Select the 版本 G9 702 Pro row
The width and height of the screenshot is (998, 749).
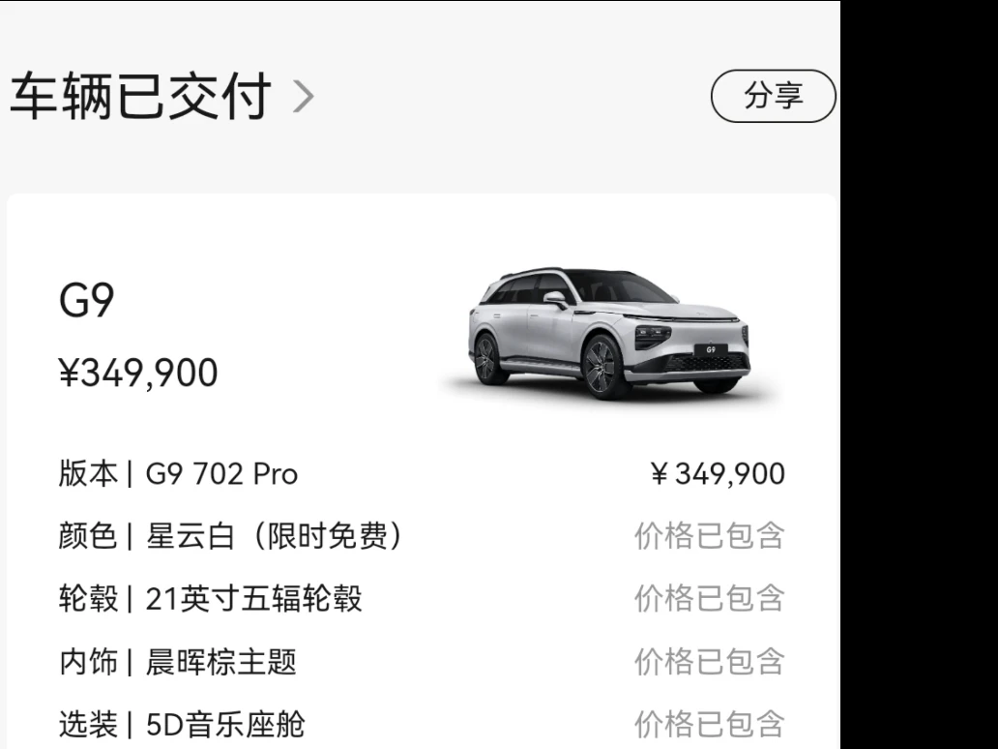422,474
